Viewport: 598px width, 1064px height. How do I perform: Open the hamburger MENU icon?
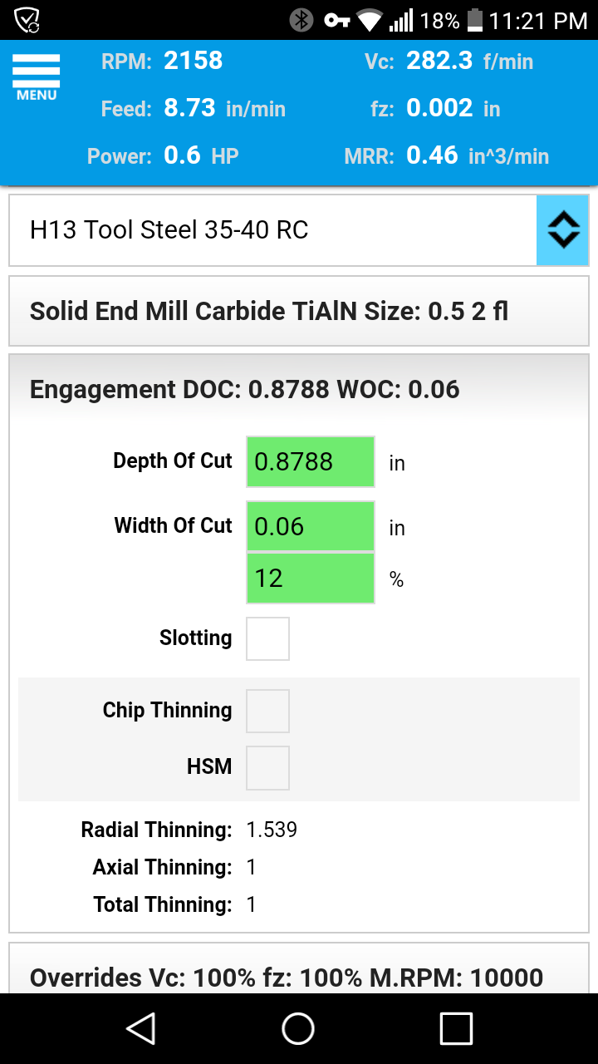click(x=37, y=76)
